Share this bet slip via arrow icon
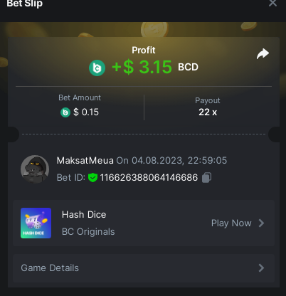The image size is (286, 296). [x=263, y=54]
